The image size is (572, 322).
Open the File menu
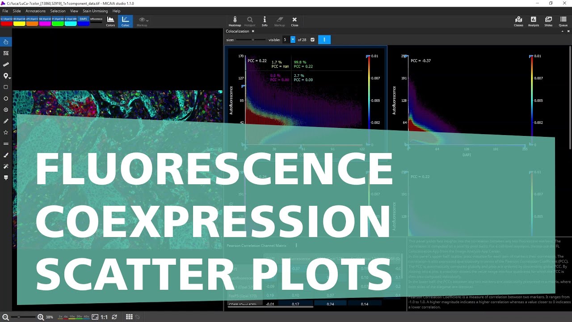[5, 11]
